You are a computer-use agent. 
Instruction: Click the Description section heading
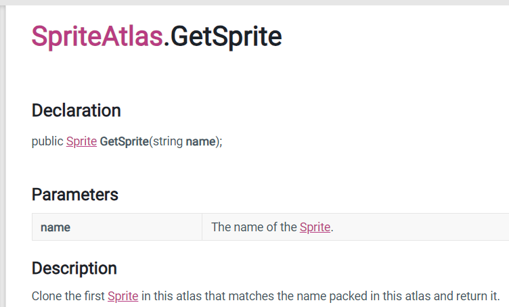coord(74,268)
